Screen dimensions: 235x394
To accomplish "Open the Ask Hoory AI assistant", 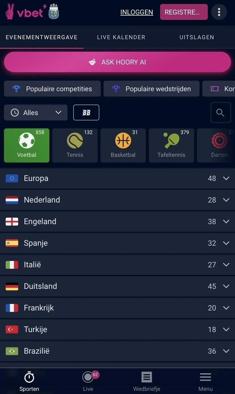I will 117,62.
